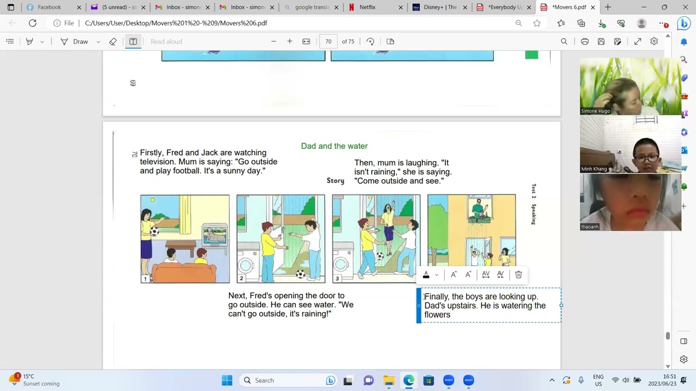696x391 pixels.
Task: Open Bing chat sidebar
Action: 683,23
